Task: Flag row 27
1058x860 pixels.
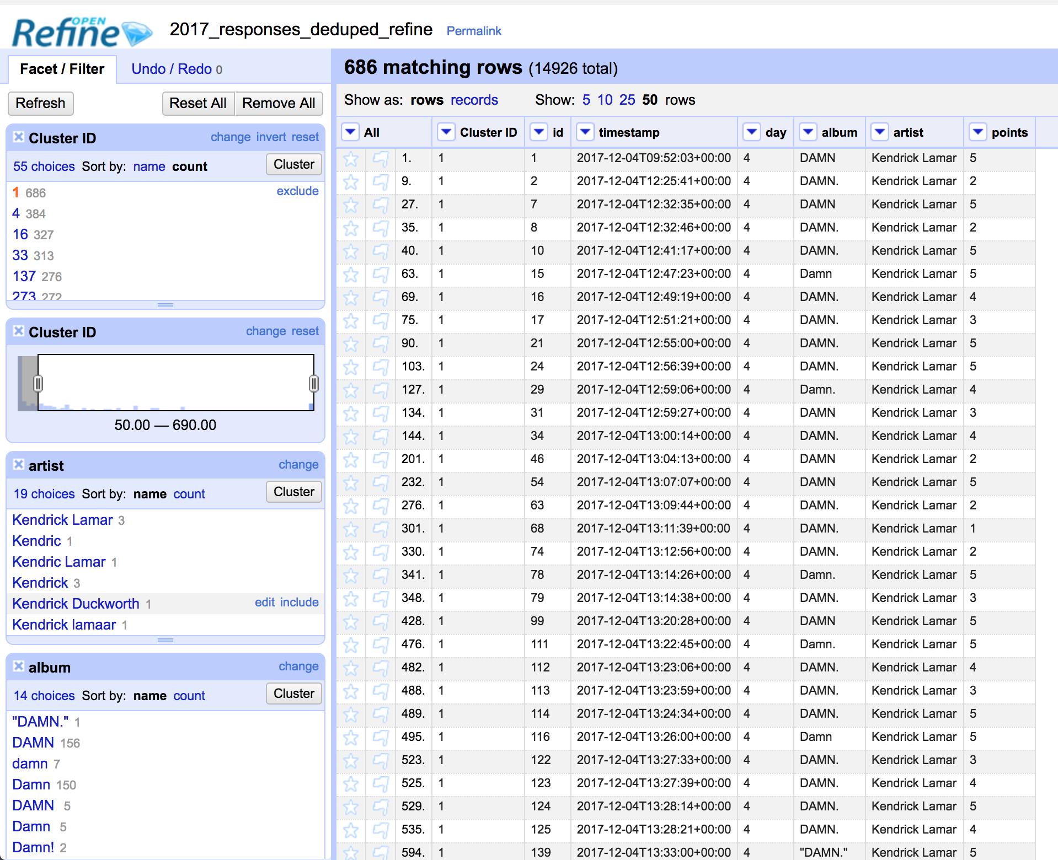Action: (381, 205)
